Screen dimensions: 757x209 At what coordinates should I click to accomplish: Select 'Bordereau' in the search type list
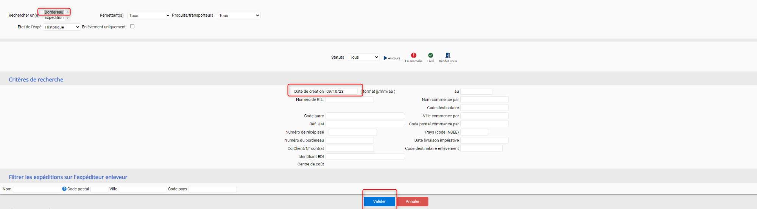[54, 12]
